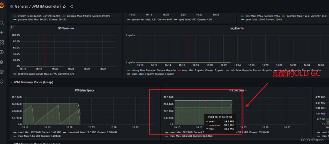Open the Create plus icon in sidebar
The image size is (329, 144).
[2, 33]
